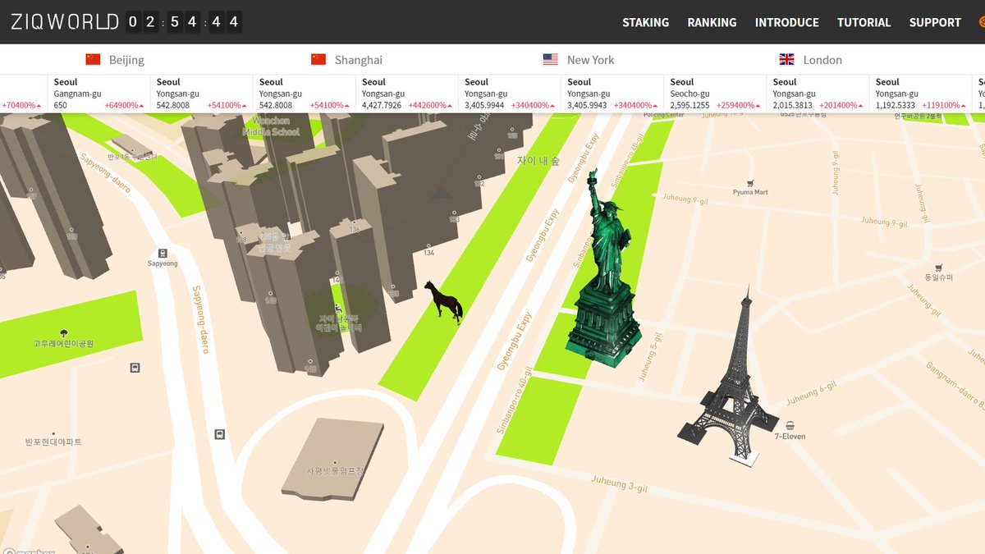Screen dimensions: 985x554
Task: Open the Yongsan-gu 3,405.9944 ticker entry
Action: tap(509, 94)
